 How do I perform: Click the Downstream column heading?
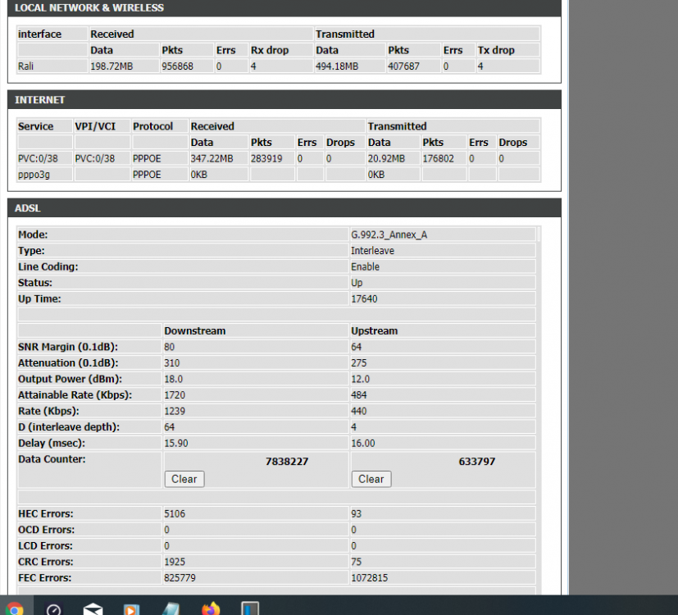[194, 330]
